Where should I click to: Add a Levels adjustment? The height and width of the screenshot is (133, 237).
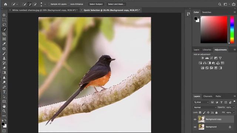coord(207,58)
